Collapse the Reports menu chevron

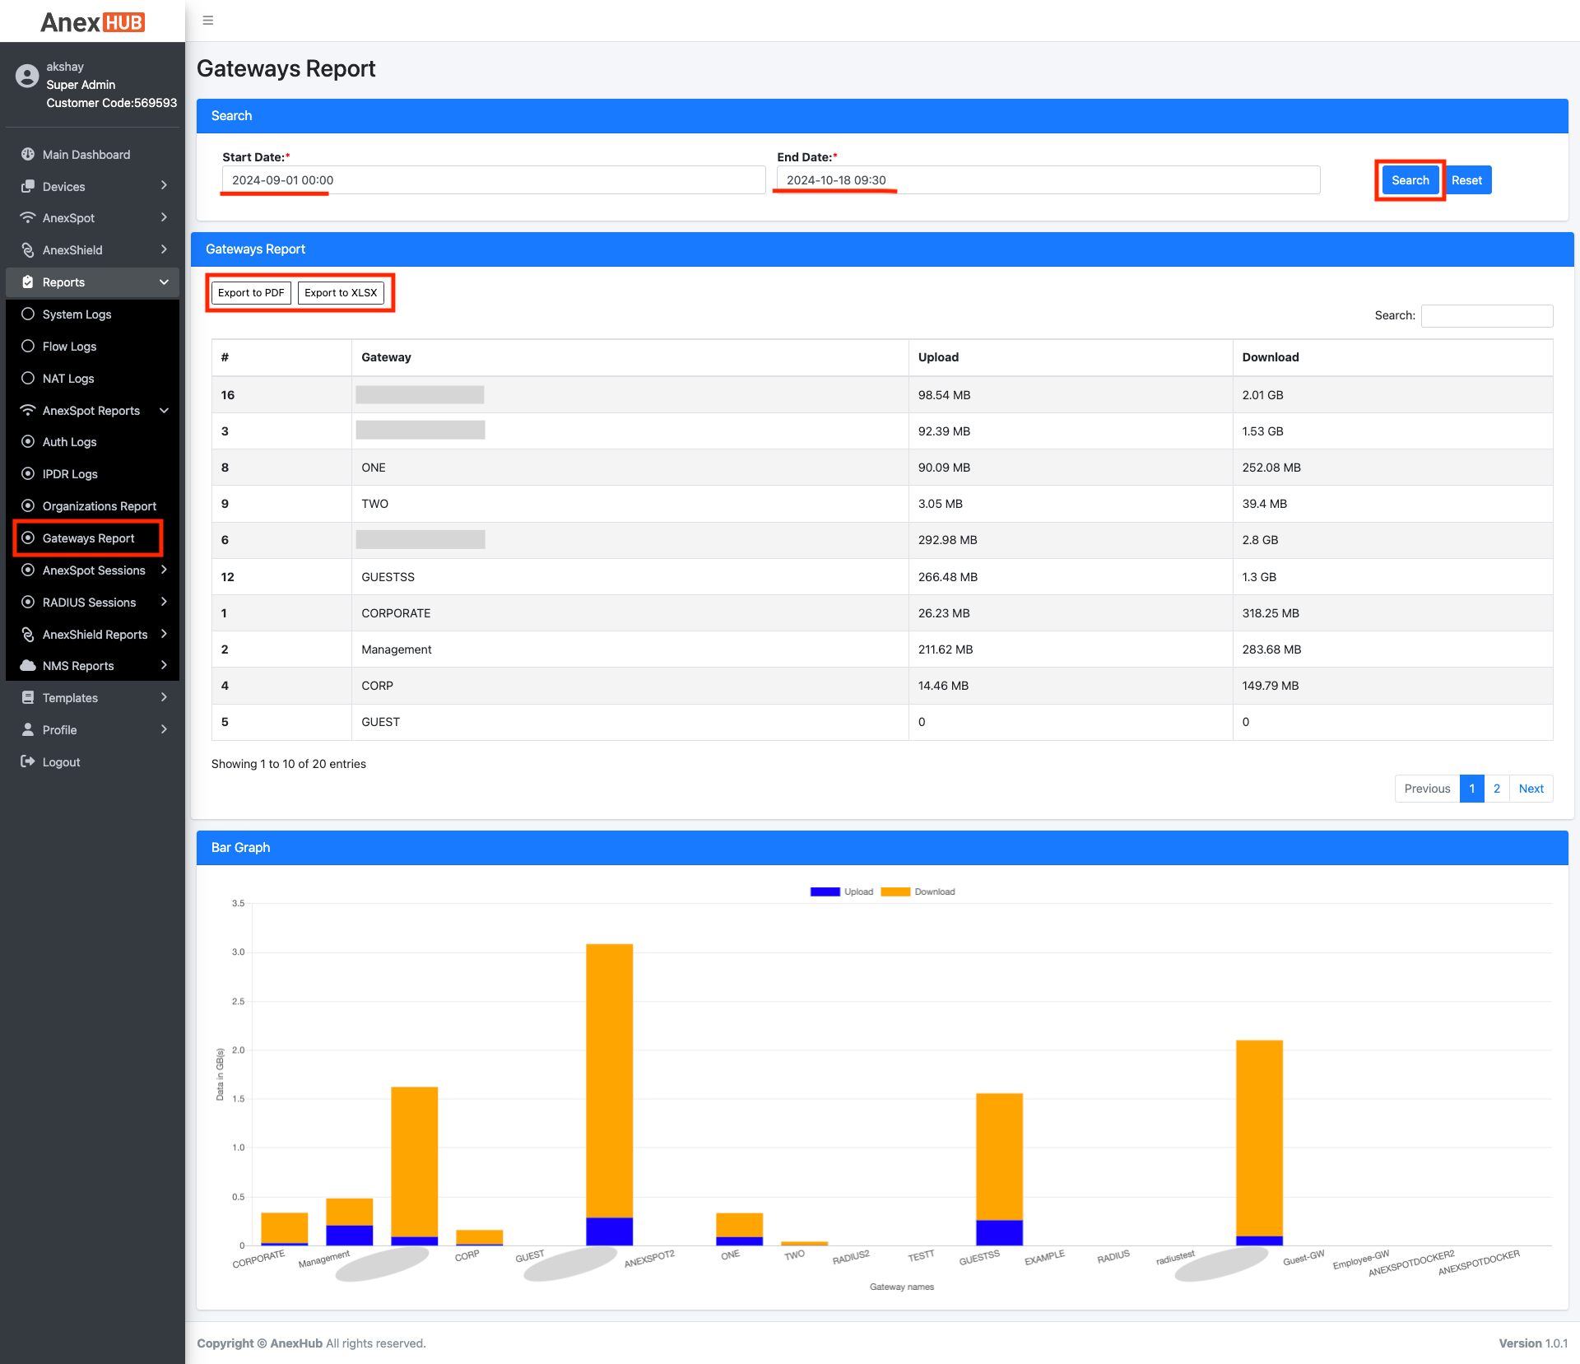164,282
